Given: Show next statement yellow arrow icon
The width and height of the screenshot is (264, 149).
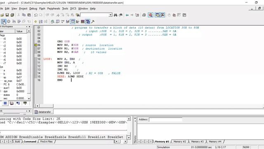Looking at the screenshot, I should point(36,22).
